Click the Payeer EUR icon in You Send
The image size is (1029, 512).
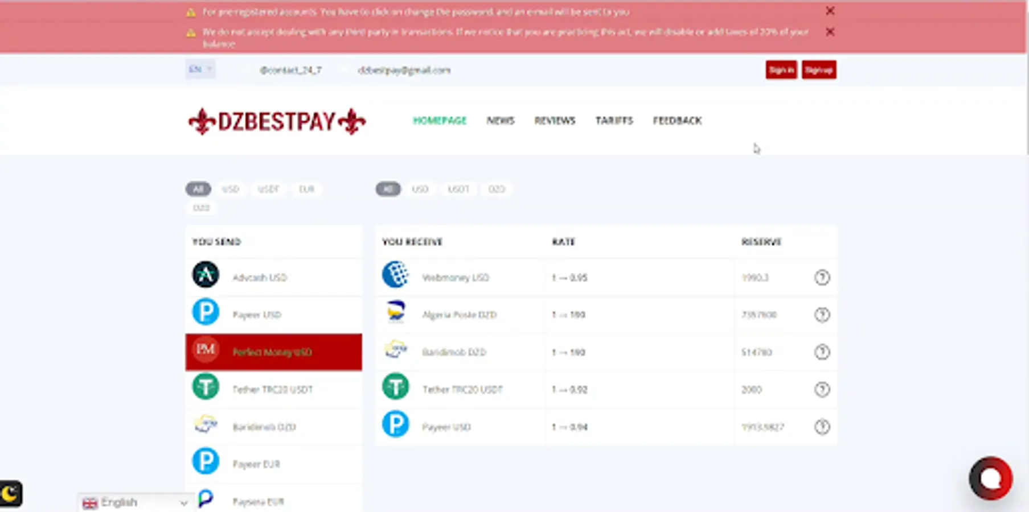tap(206, 461)
